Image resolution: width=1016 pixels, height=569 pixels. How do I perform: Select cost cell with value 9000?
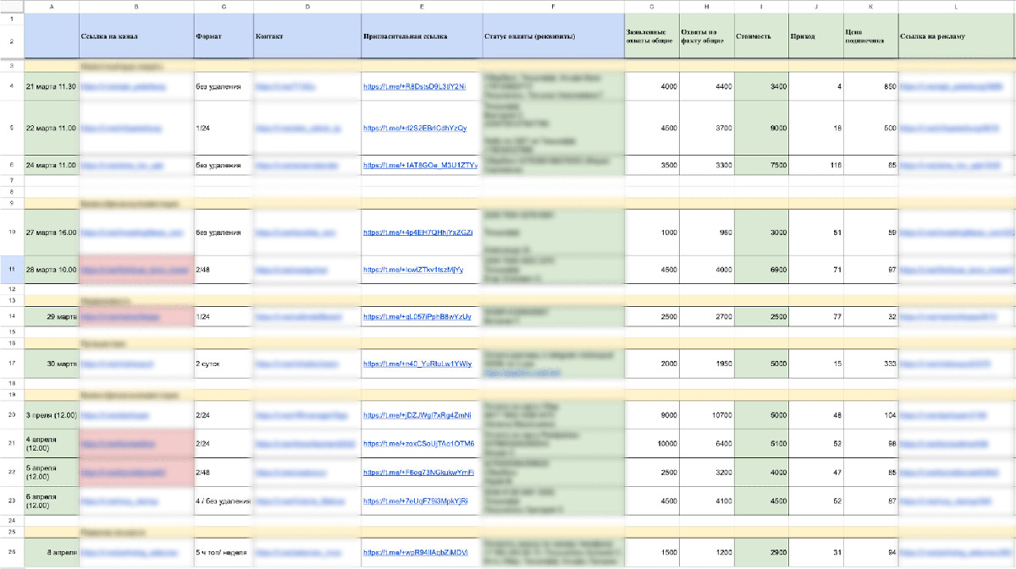coord(761,128)
